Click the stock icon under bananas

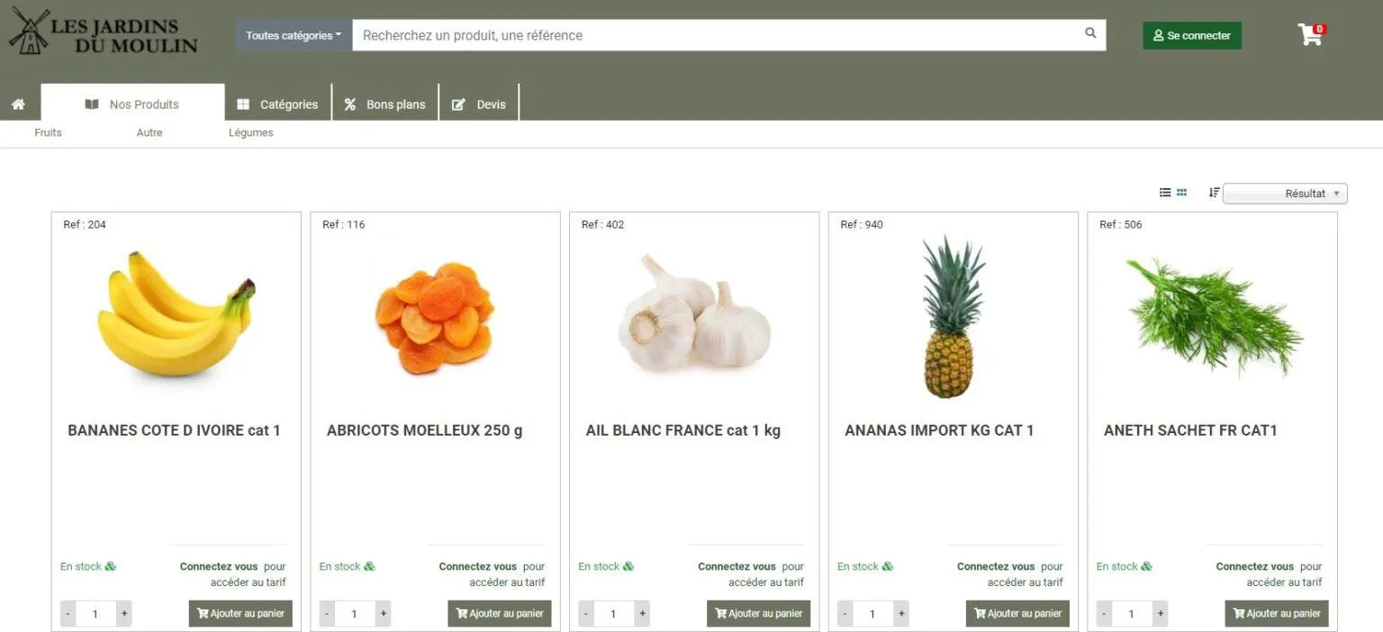click(x=111, y=566)
